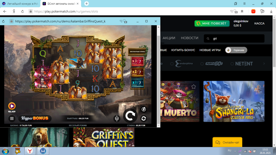Check the NetEnt provider checkbox
Viewport: 276px width, 155px height.
(232, 64)
